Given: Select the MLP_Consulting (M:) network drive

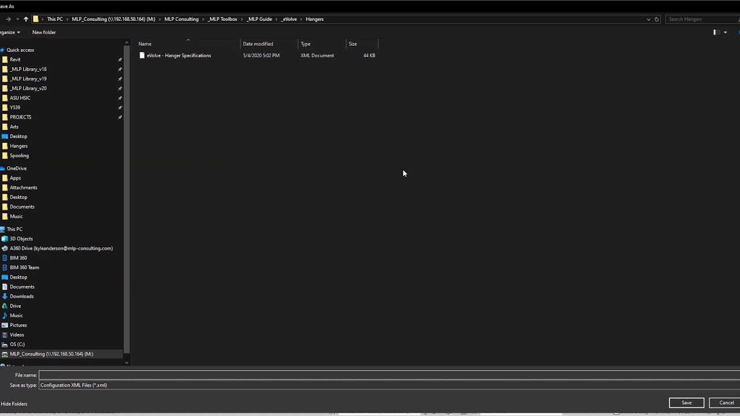Looking at the screenshot, I should coord(51,354).
